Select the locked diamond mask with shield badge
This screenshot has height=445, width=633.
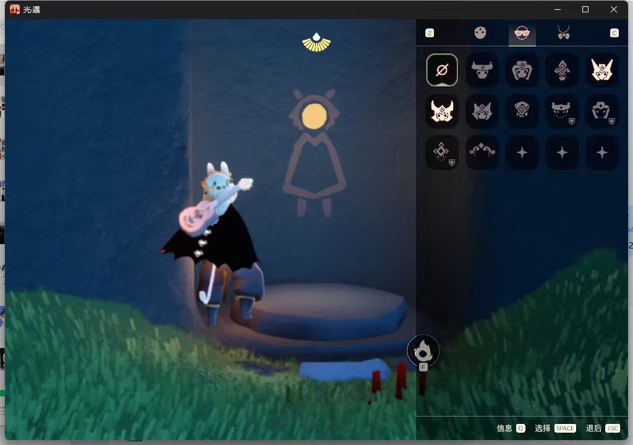(x=441, y=152)
